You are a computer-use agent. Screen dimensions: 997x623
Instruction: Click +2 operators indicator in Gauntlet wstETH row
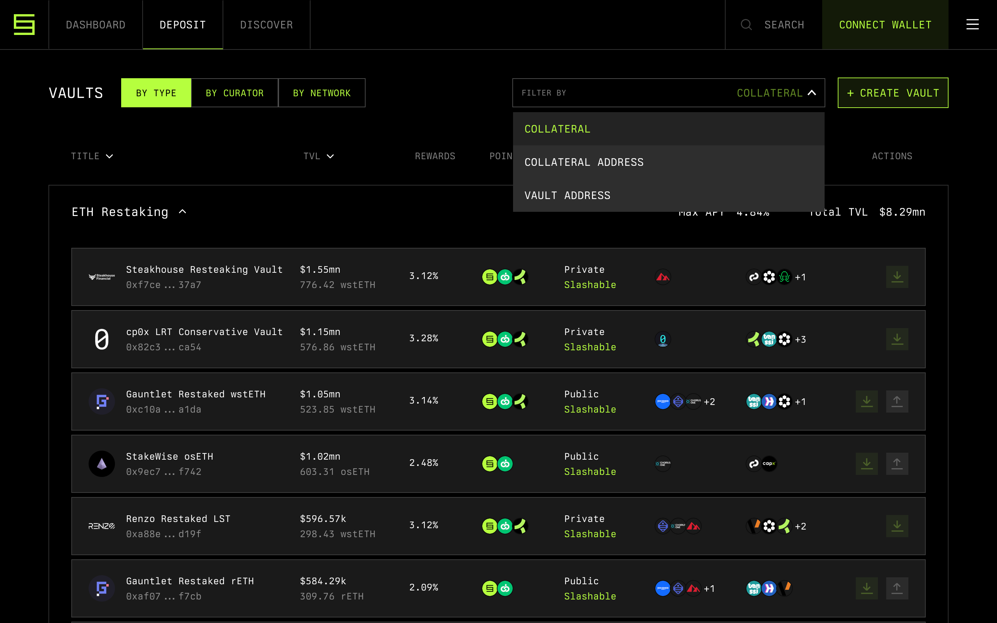pos(709,402)
